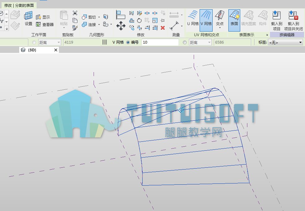305x211 pixels.
Task: Click the 连接 join geometry button
Action: tap(89, 24)
